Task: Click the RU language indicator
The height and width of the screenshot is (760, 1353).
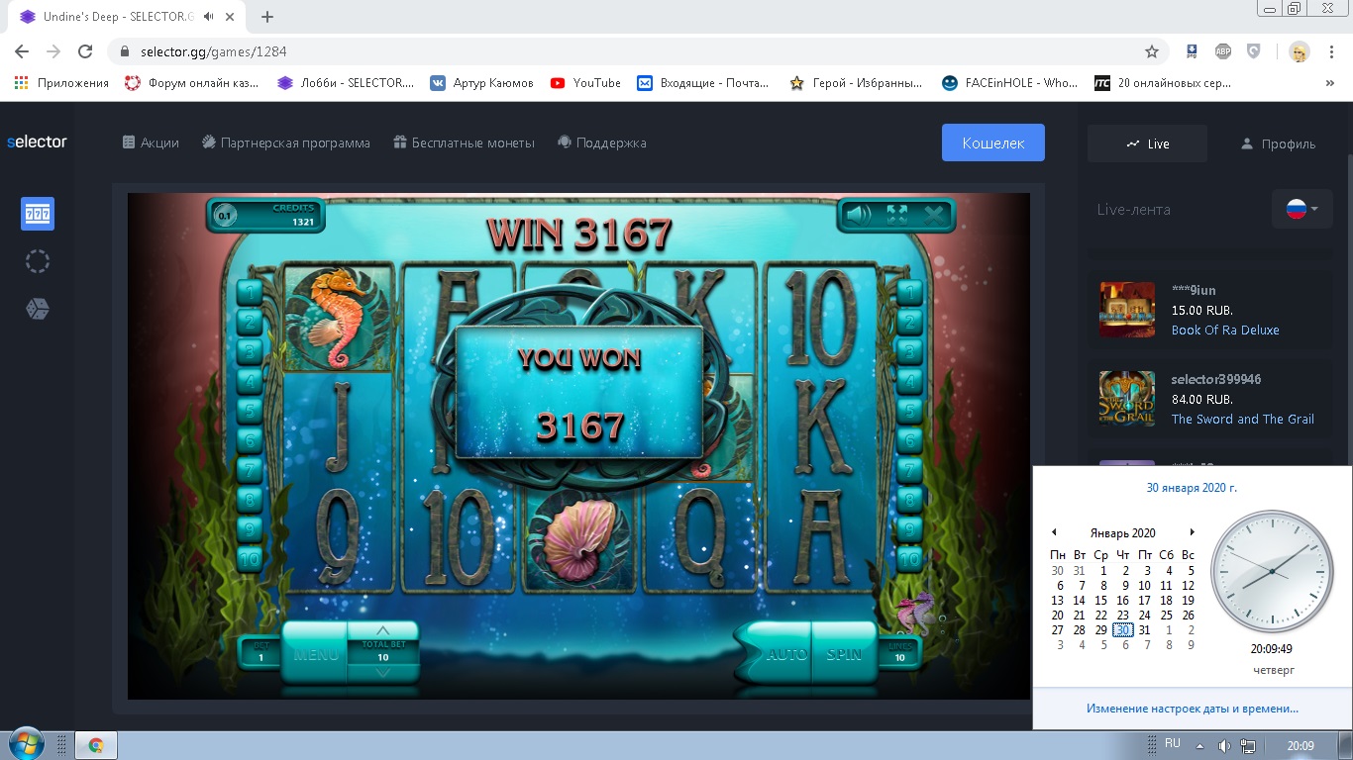Action: (x=1173, y=743)
